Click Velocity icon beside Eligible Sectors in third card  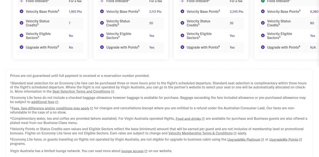[182, 36]
